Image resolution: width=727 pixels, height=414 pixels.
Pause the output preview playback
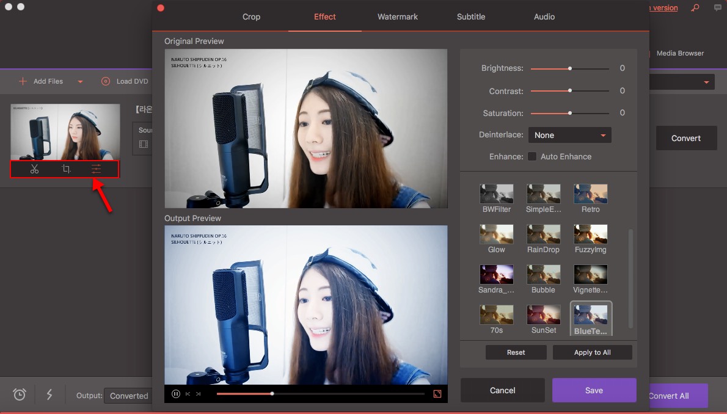pyautogui.click(x=176, y=394)
